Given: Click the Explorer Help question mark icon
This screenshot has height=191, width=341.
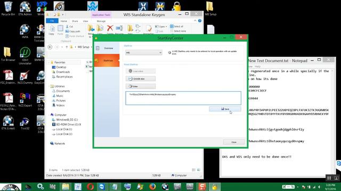Looking at the screenshot, I should coord(200,21).
